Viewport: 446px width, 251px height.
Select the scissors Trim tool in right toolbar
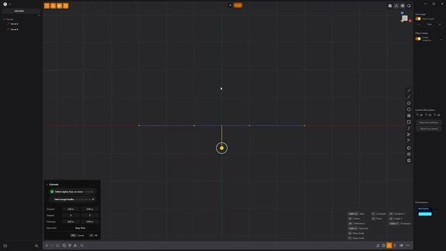pos(409,135)
